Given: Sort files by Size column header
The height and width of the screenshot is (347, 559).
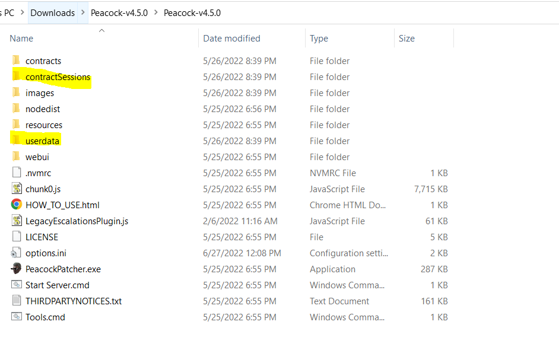Looking at the screenshot, I should [406, 39].
